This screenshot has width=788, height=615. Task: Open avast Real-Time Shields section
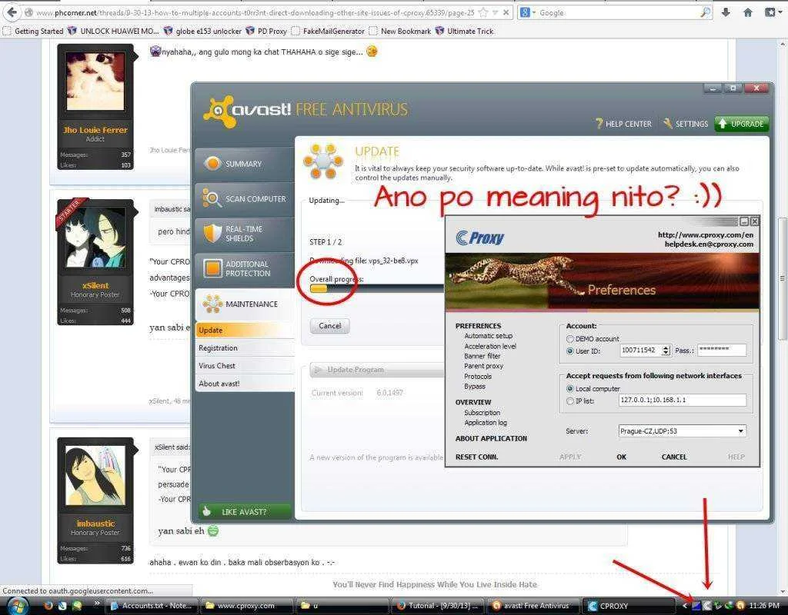[x=245, y=234]
